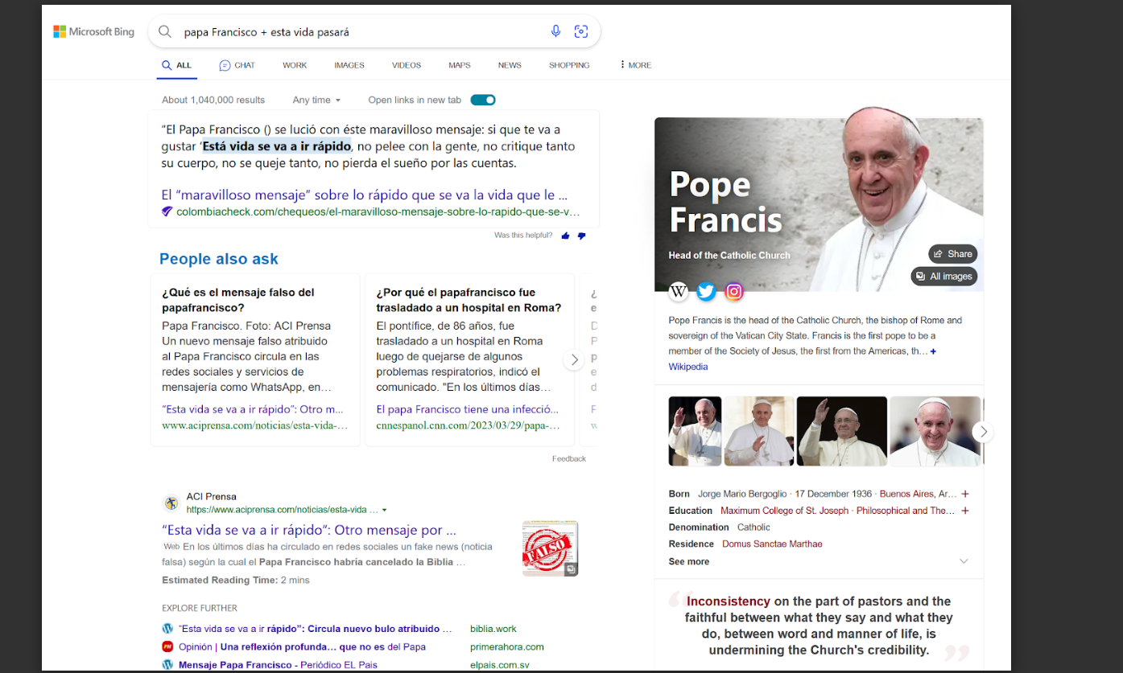1123x673 pixels.
Task: Open the Any time filter dropdown
Action: point(316,100)
